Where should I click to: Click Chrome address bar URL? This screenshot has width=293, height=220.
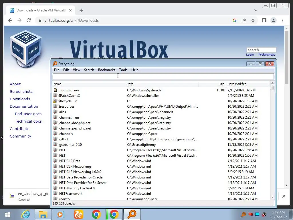[x=72, y=20]
